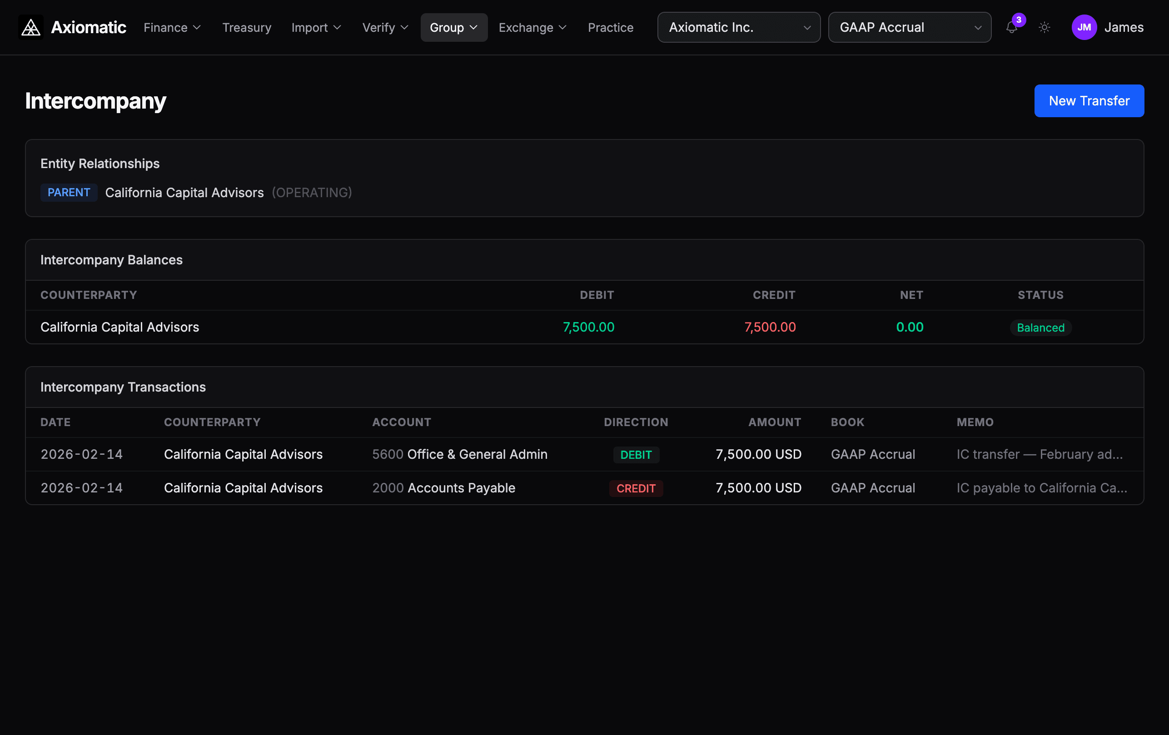Image resolution: width=1169 pixels, height=735 pixels.
Task: Open the 2000 Accounts Payable transaction row
Action: pyautogui.click(x=443, y=488)
